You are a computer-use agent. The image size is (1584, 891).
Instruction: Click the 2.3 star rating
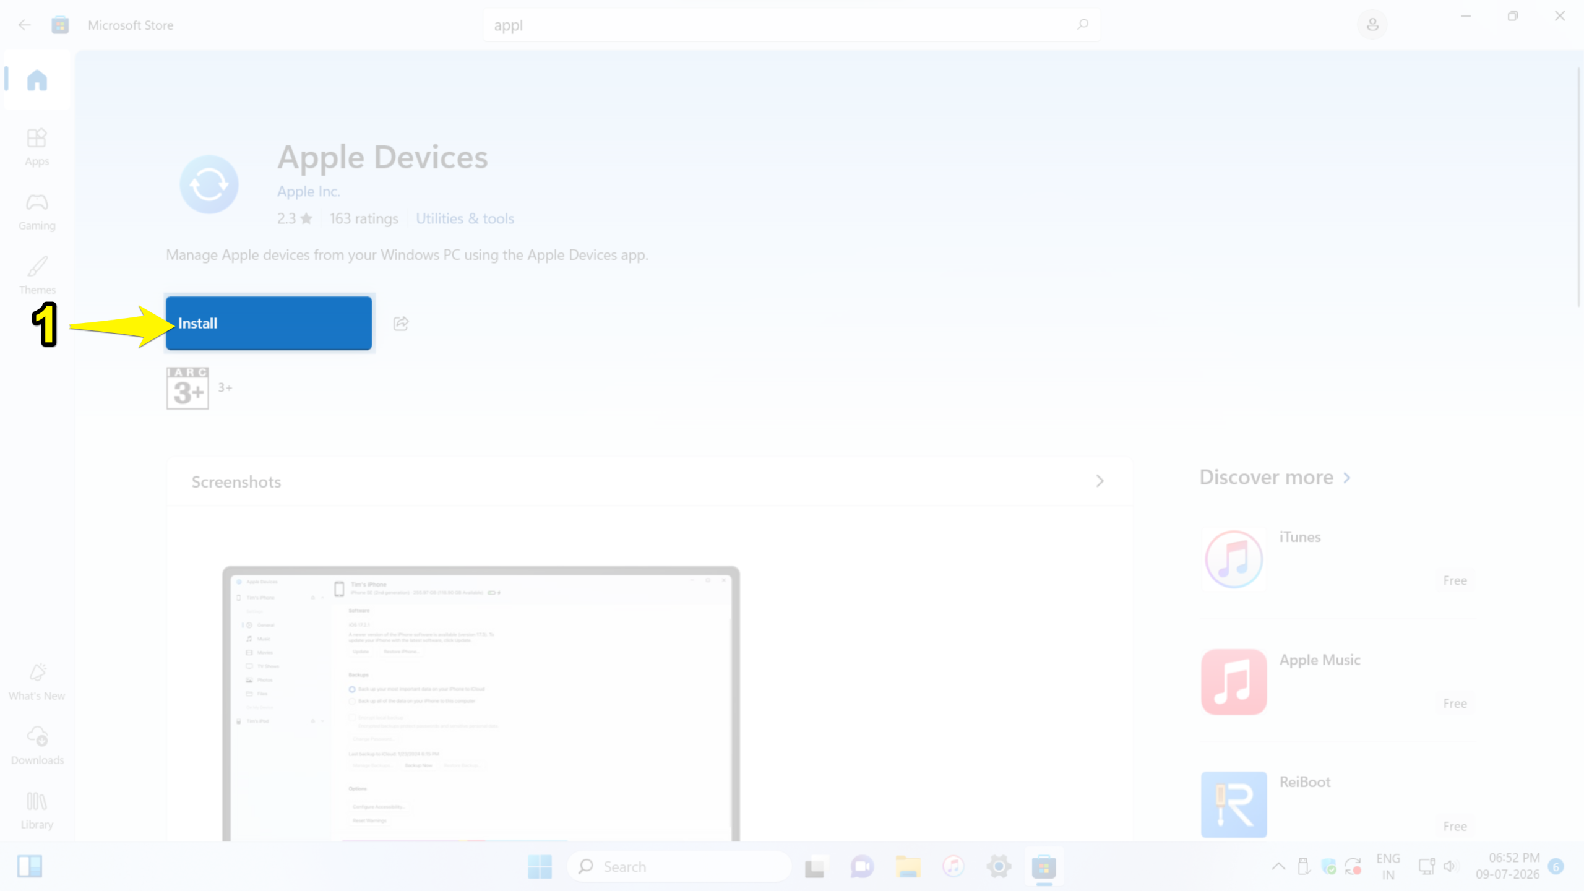point(295,218)
